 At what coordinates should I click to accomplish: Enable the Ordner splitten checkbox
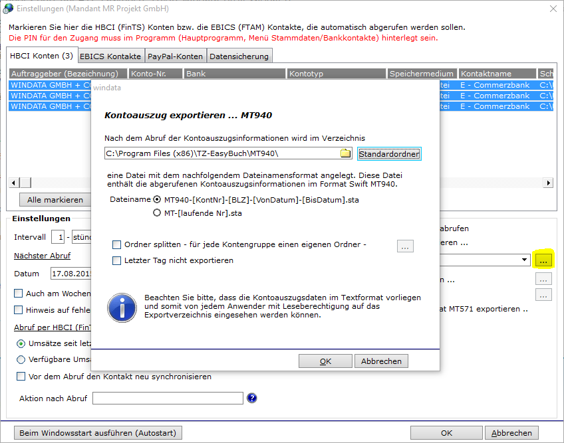coord(116,244)
